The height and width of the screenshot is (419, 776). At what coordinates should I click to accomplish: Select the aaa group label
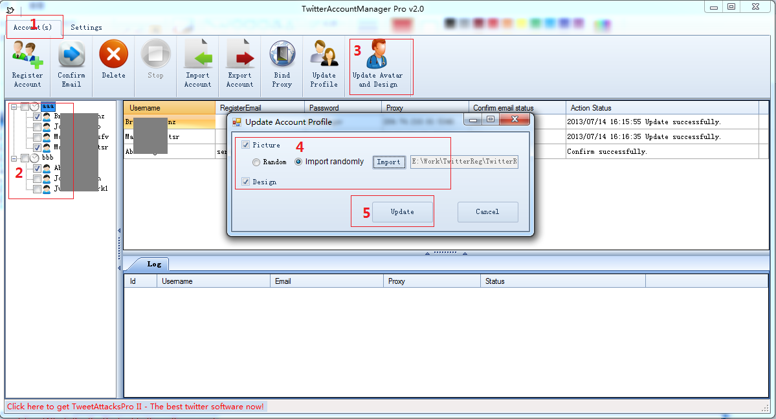click(x=48, y=106)
